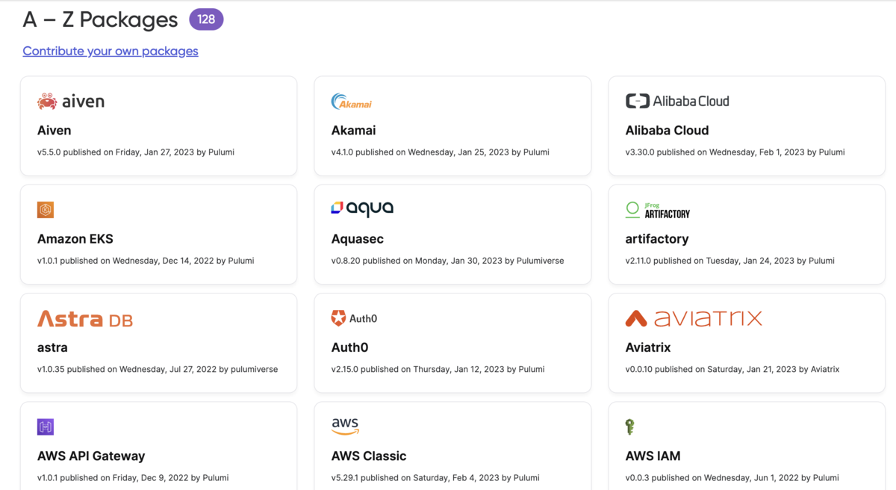Click the AWS API Gateway Dec 9 publish info
The image size is (896, 490).
click(133, 477)
